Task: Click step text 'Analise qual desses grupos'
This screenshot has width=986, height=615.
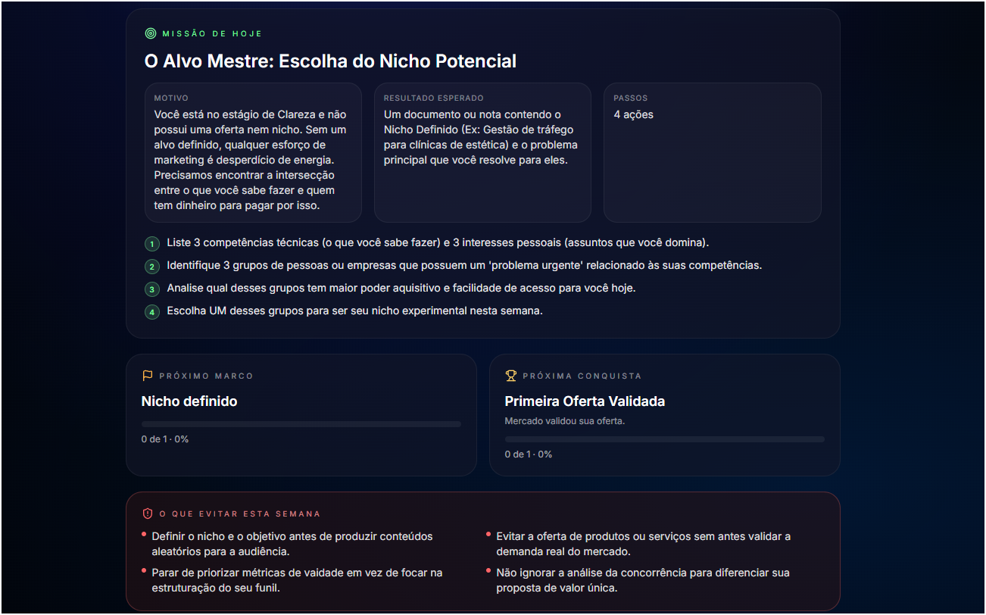Action: 401,289
